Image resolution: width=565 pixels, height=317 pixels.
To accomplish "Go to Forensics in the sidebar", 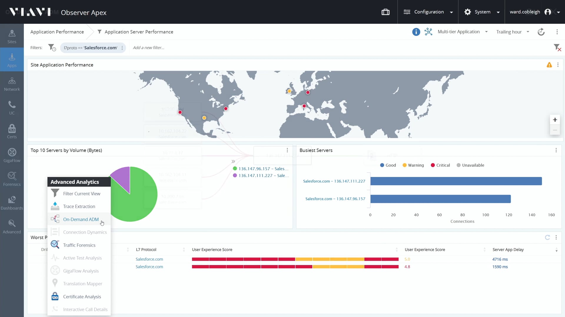I will click(x=12, y=179).
